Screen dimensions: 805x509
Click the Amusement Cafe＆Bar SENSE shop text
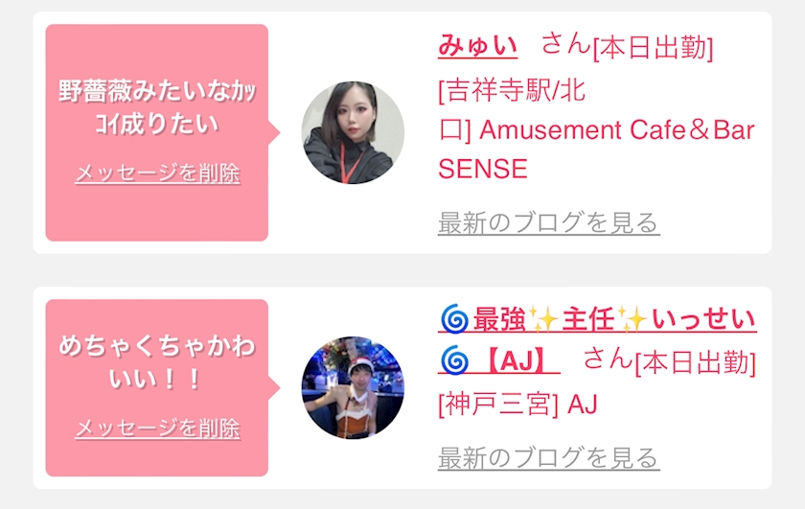click(596, 149)
